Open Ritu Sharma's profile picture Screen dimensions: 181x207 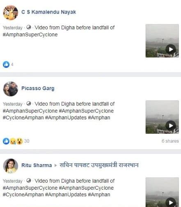pos(11,166)
